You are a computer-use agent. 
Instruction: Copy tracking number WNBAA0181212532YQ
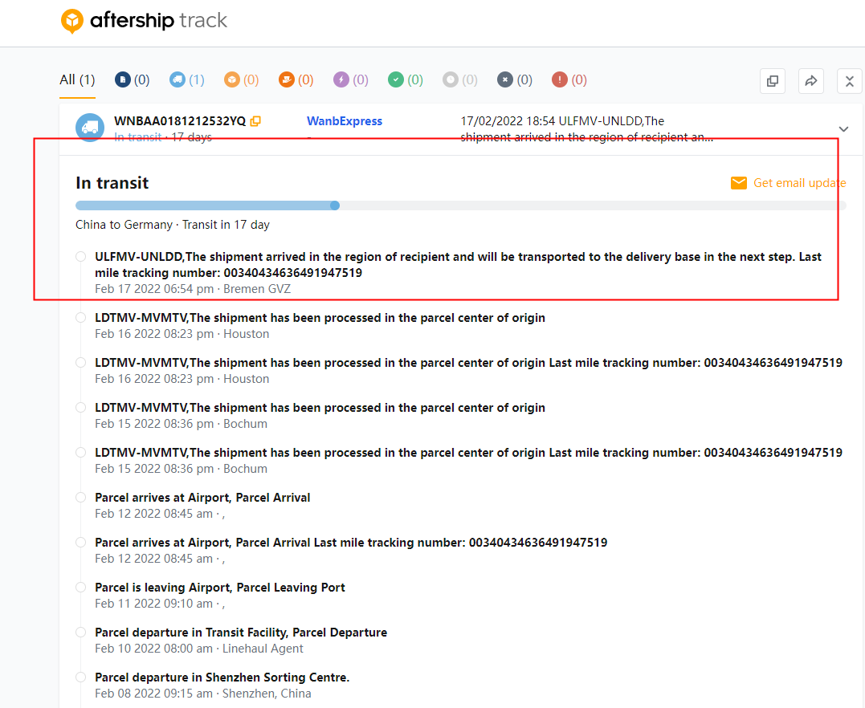pyautogui.click(x=255, y=121)
